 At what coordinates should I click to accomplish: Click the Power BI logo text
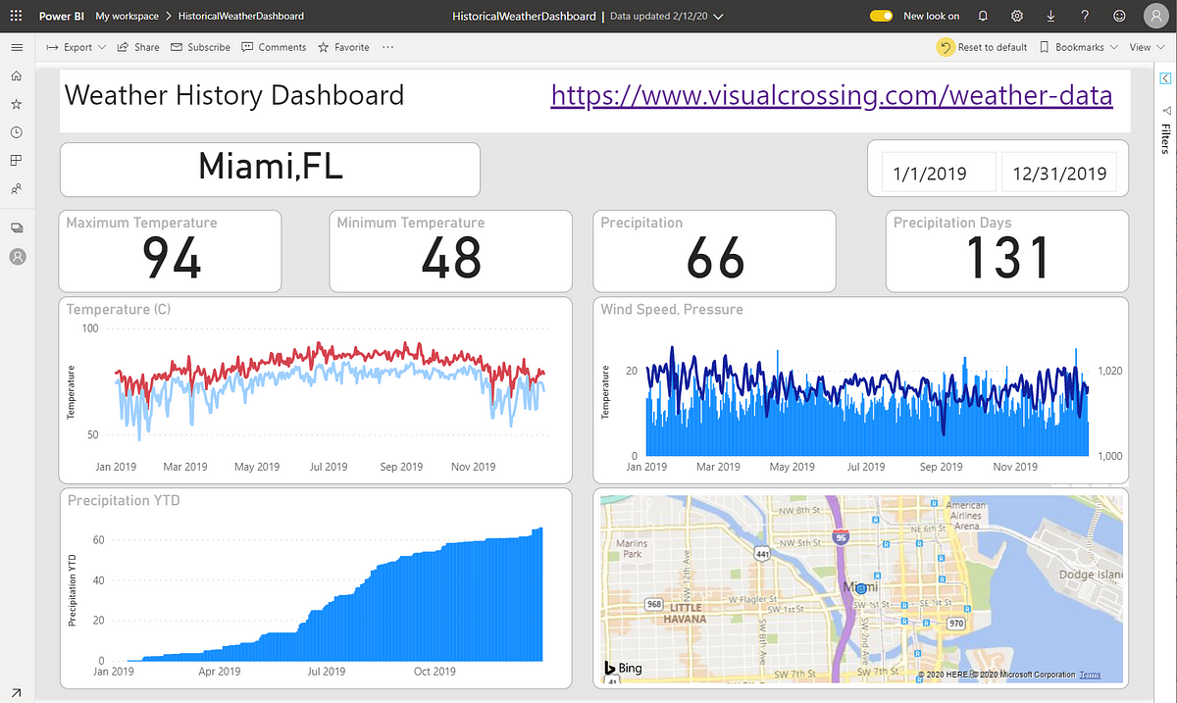click(x=62, y=17)
